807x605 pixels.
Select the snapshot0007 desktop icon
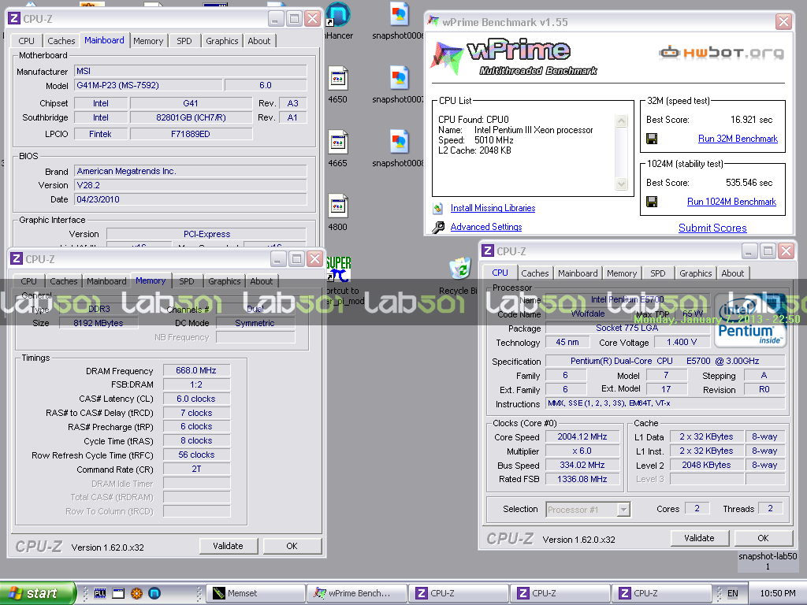[x=400, y=79]
